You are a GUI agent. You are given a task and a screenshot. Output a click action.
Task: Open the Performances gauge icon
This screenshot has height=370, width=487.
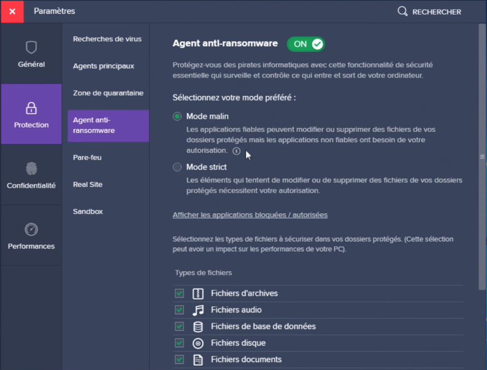(x=31, y=229)
